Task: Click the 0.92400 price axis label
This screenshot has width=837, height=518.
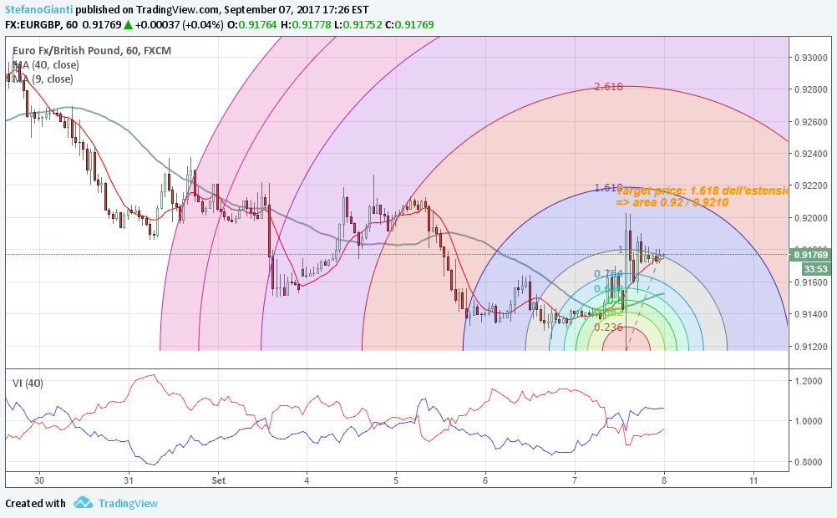Action: click(x=811, y=154)
